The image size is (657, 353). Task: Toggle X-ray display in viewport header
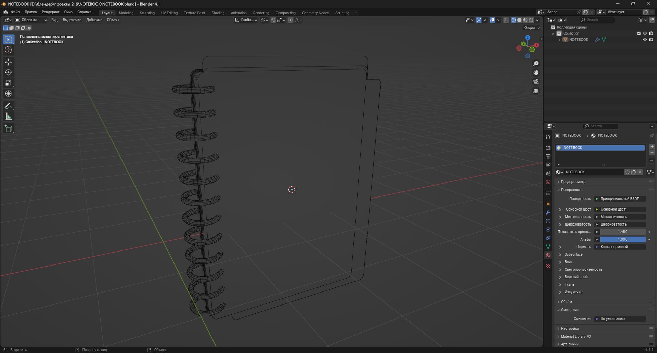506,20
